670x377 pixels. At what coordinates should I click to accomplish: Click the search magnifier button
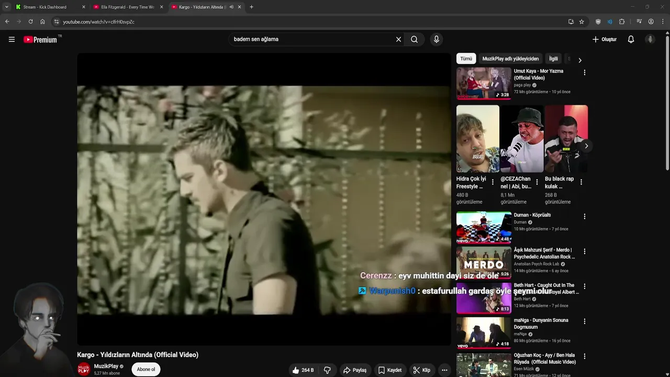coord(414,39)
